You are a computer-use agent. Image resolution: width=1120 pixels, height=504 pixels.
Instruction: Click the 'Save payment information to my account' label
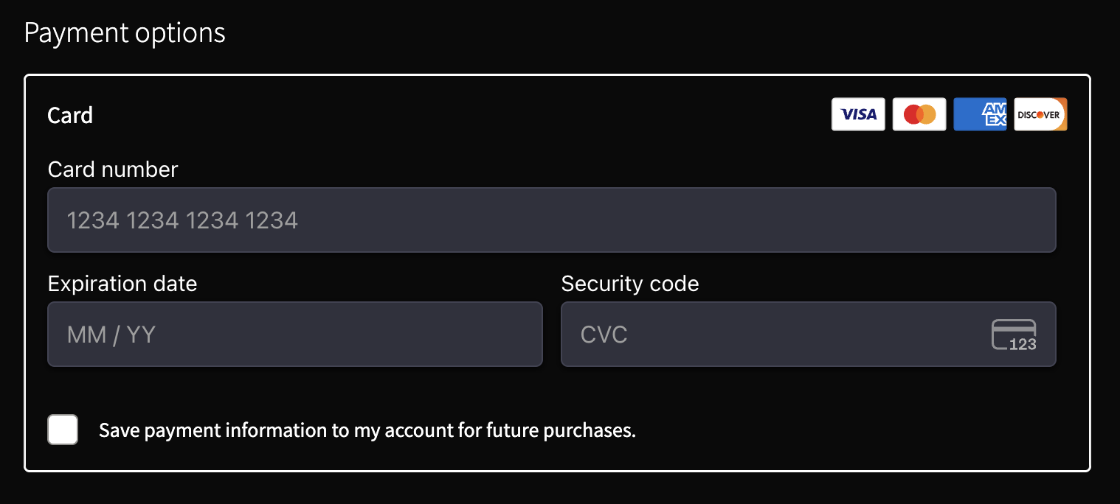[x=367, y=430]
